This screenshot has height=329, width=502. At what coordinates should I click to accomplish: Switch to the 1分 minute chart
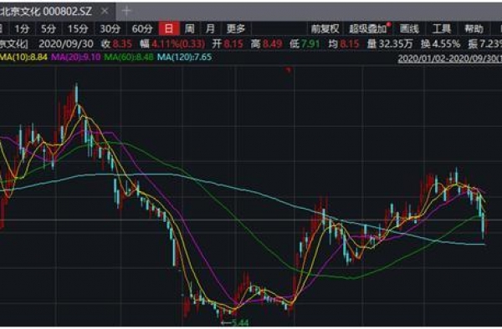[x=22, y=29]
